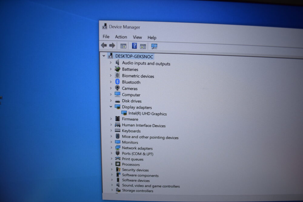Click the Show/Hide Action Pane icon
This screenshot has width=303, height=202.
(x=143, y=46)
